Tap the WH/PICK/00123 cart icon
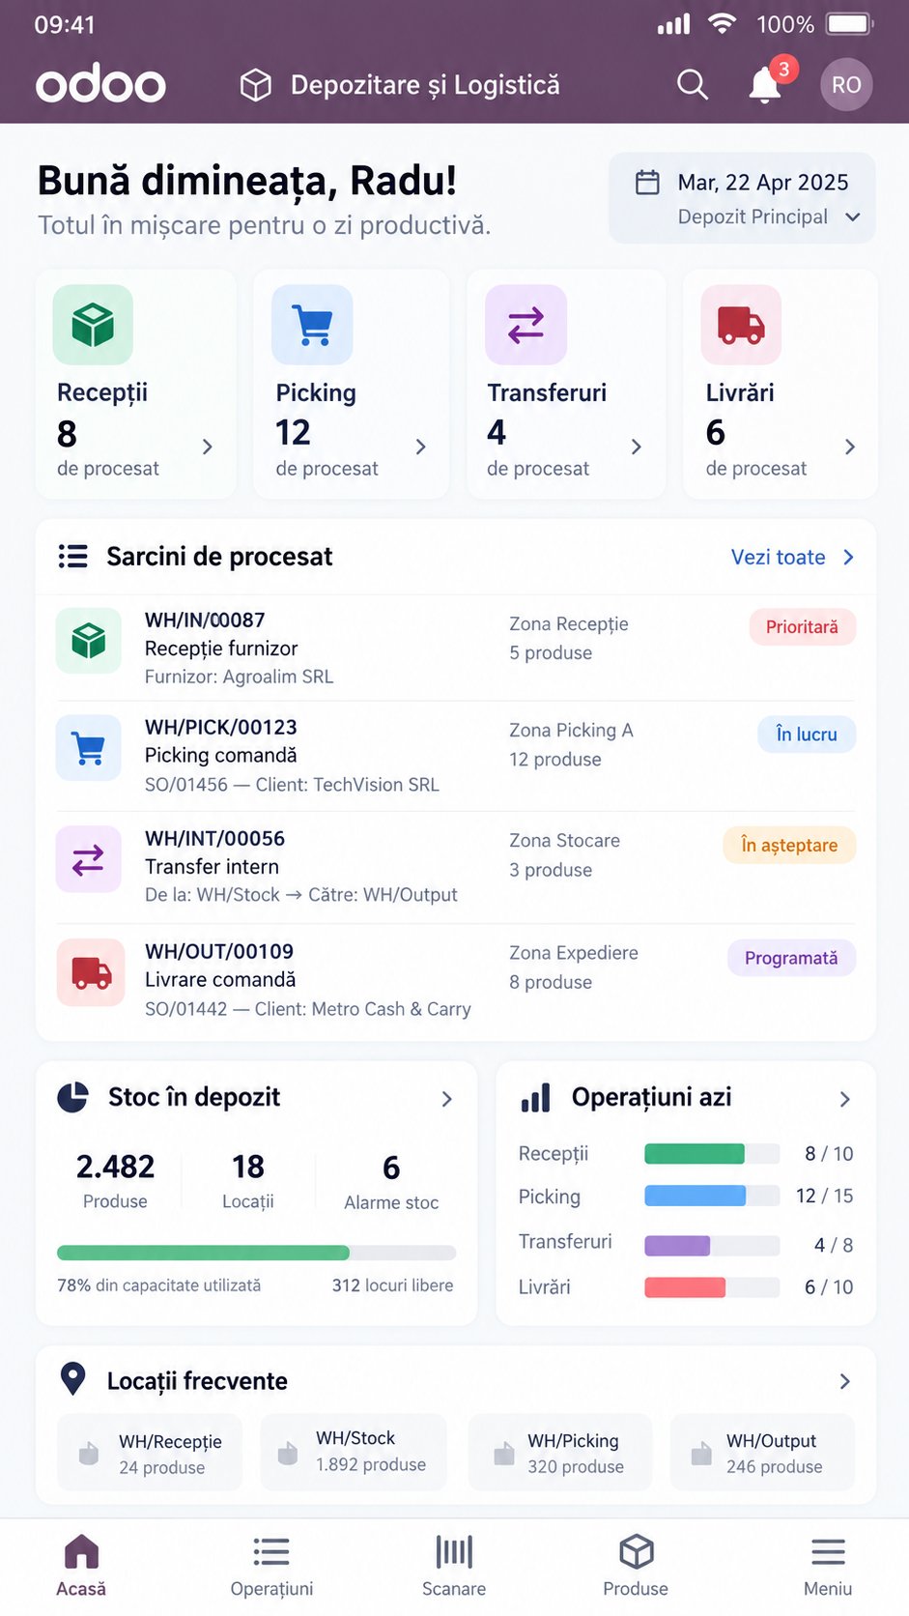Screen dimensions: 909x1616 [x=89, y=748]
